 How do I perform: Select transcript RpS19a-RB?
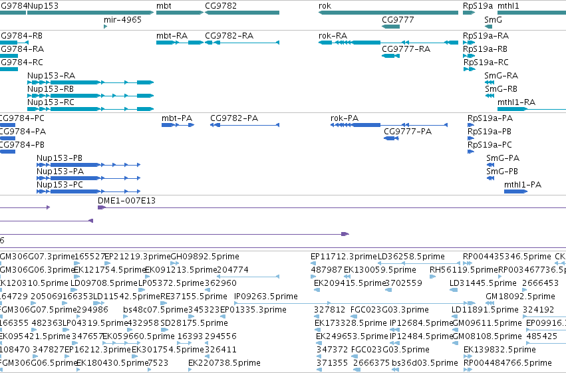coord(469,56)
